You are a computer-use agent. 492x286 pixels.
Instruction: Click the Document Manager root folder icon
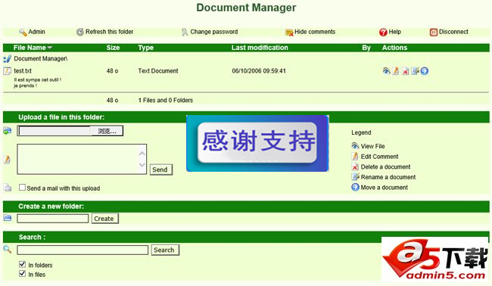pyautogui.click(x=7, y=59)
